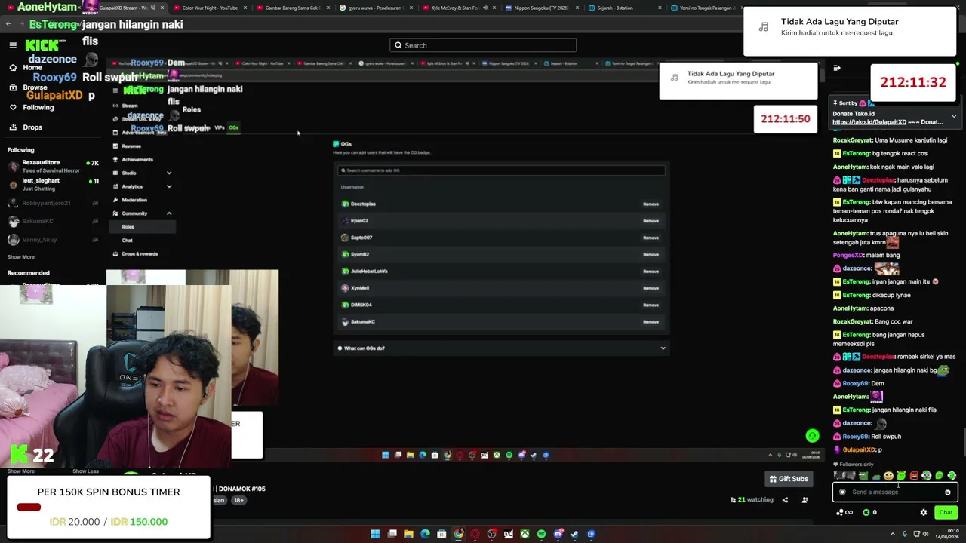
Task: Remove DIMSK04 from OGs
Action: coord(651,305)
